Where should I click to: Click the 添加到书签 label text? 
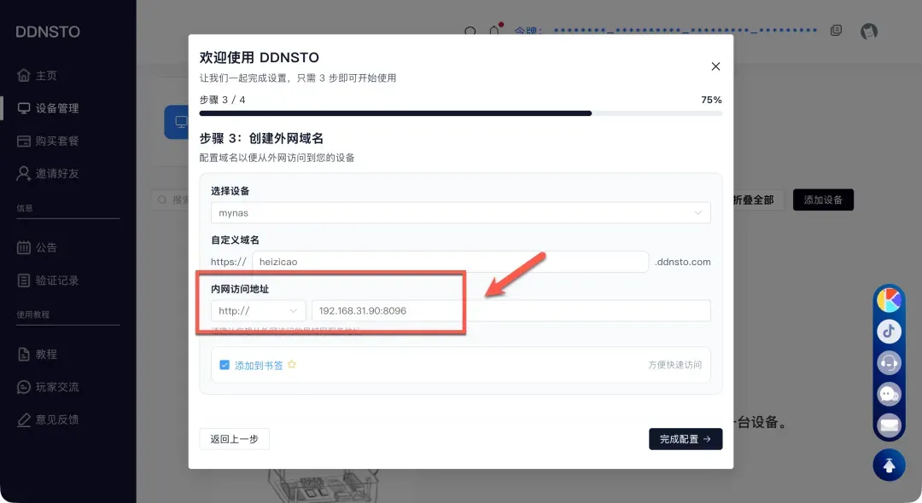[x=259, y=365]
